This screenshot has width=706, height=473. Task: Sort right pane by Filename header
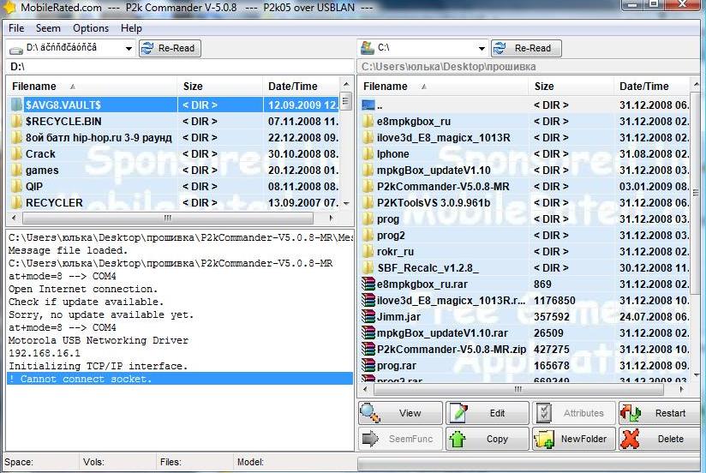pos(443,86)
